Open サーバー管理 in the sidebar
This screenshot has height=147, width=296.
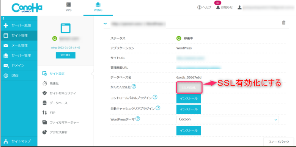(19, 56)
